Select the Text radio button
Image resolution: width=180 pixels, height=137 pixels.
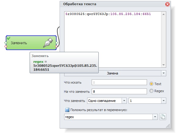point(151,84)
